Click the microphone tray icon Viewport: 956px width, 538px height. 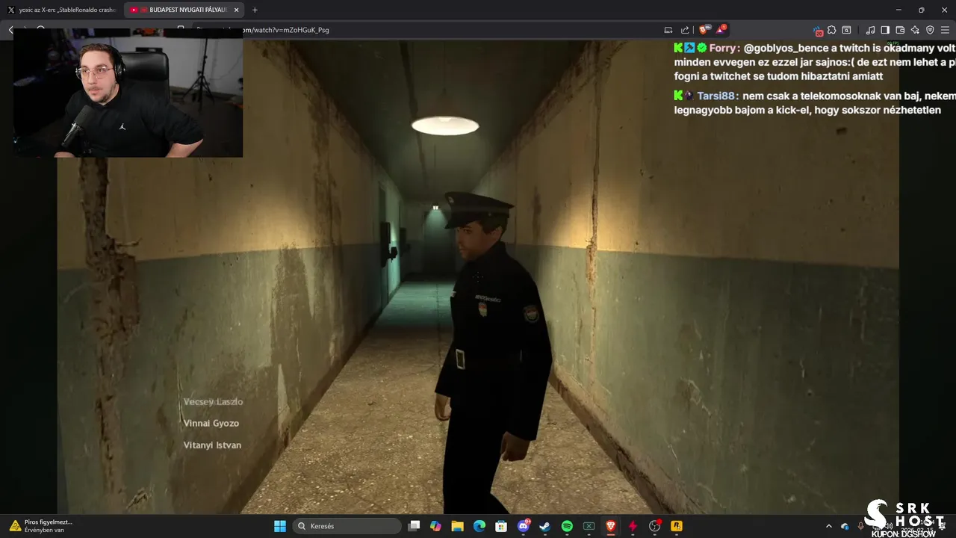(x=860, y=526)
